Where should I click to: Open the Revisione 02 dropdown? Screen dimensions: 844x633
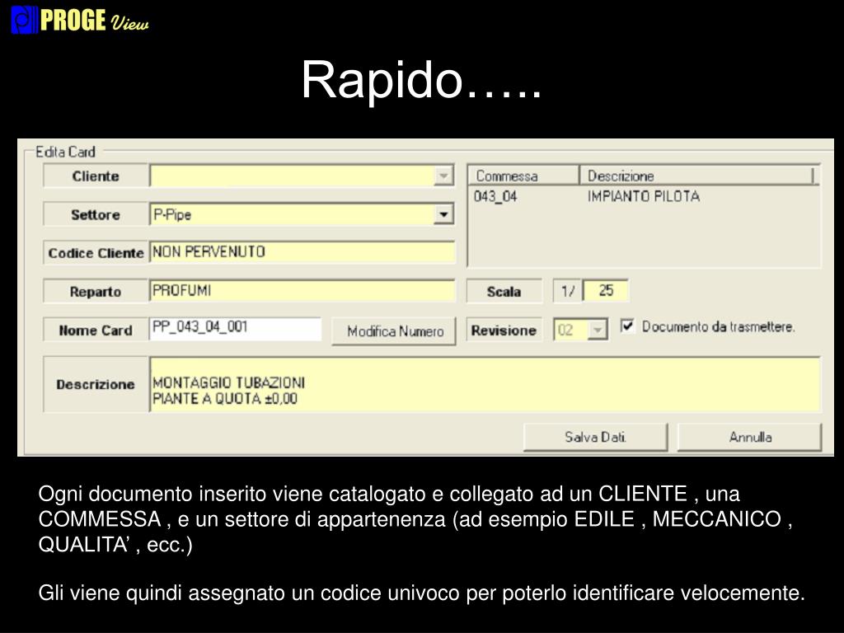(597, 330)
